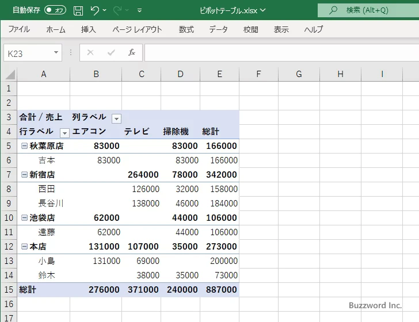The height and width of the screenshot is (322, 419).
Task: Switch to the 校閲 tab
Action: [x=251, y=29]
